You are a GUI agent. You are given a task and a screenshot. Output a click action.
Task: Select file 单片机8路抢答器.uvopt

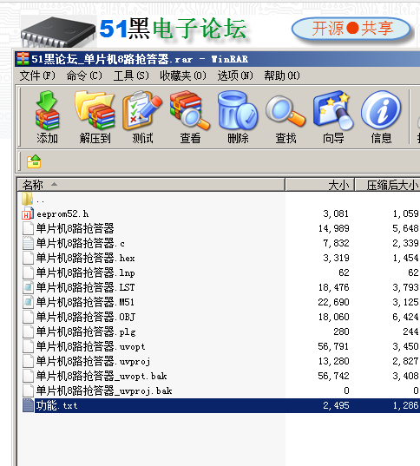tap(90, 346)
